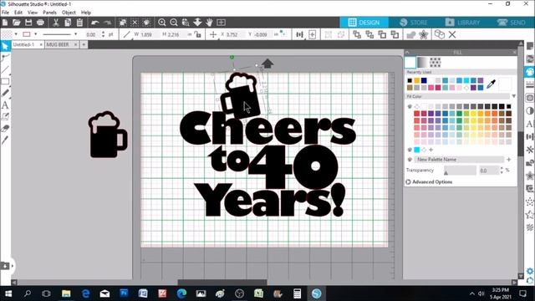Click the Weld icon in toolbar
The image size is (535, 301).
point(411,34)
